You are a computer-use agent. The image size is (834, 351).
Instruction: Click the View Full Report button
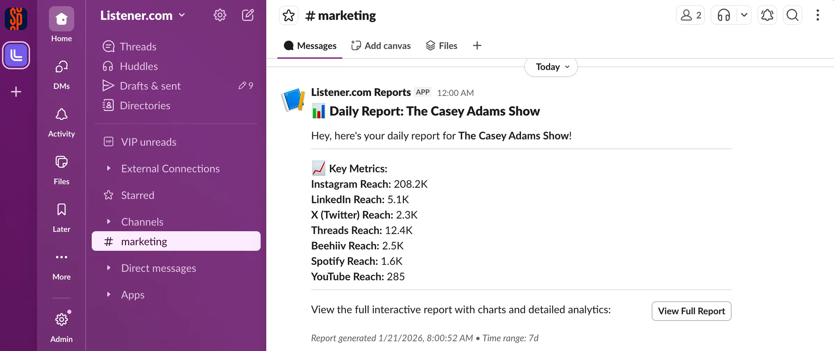(x=692, y=311)
